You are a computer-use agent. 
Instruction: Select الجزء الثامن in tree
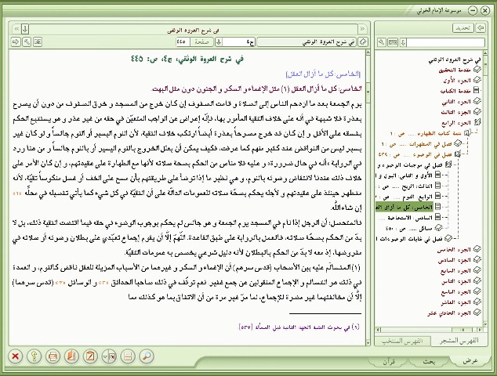click(456, 281)
